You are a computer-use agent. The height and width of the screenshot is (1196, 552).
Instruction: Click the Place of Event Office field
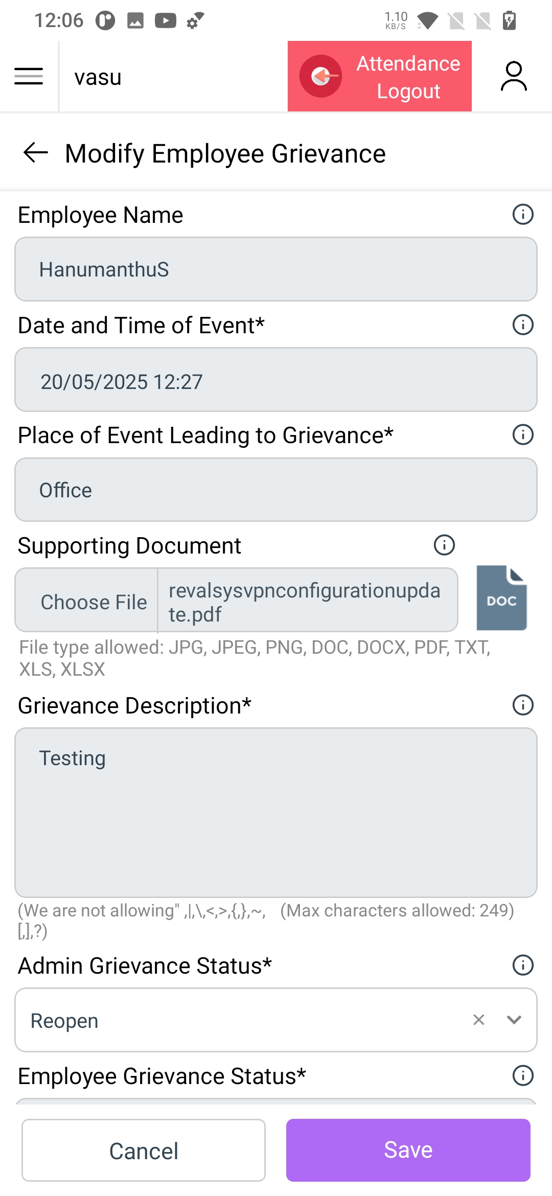(x=276, y=490)
